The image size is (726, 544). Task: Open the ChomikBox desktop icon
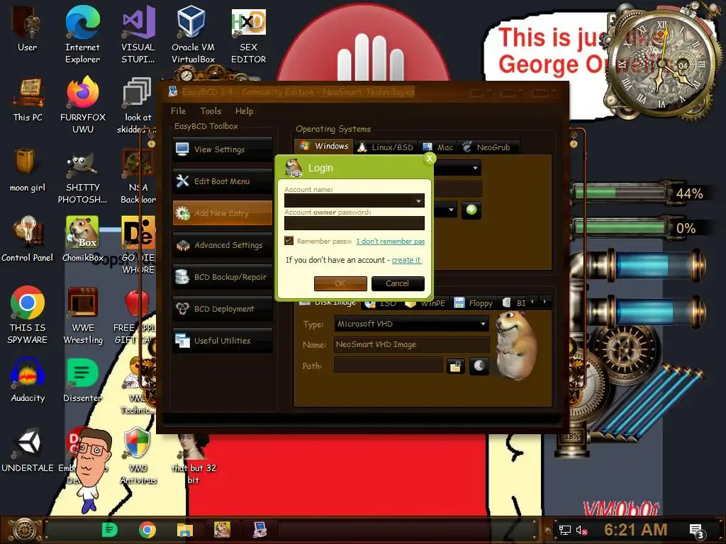(x=82, y=239)
